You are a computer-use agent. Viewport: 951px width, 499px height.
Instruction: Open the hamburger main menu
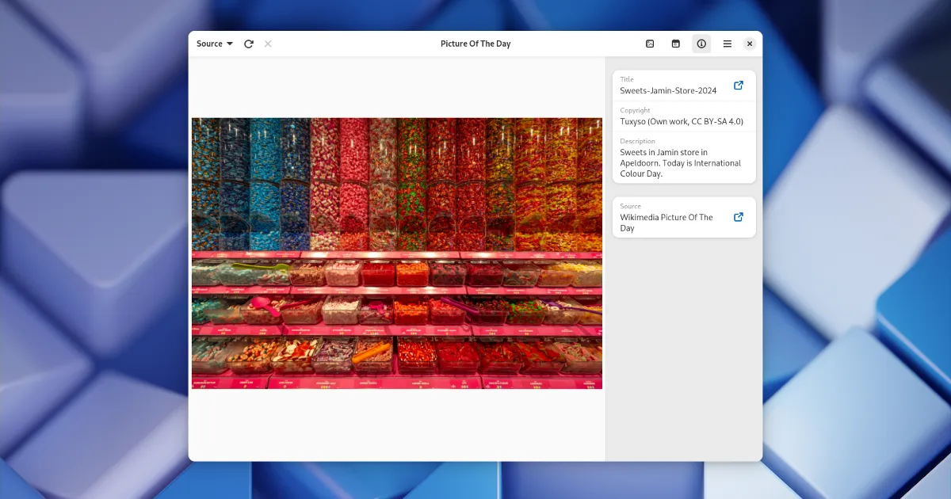[x=728, y=44]
